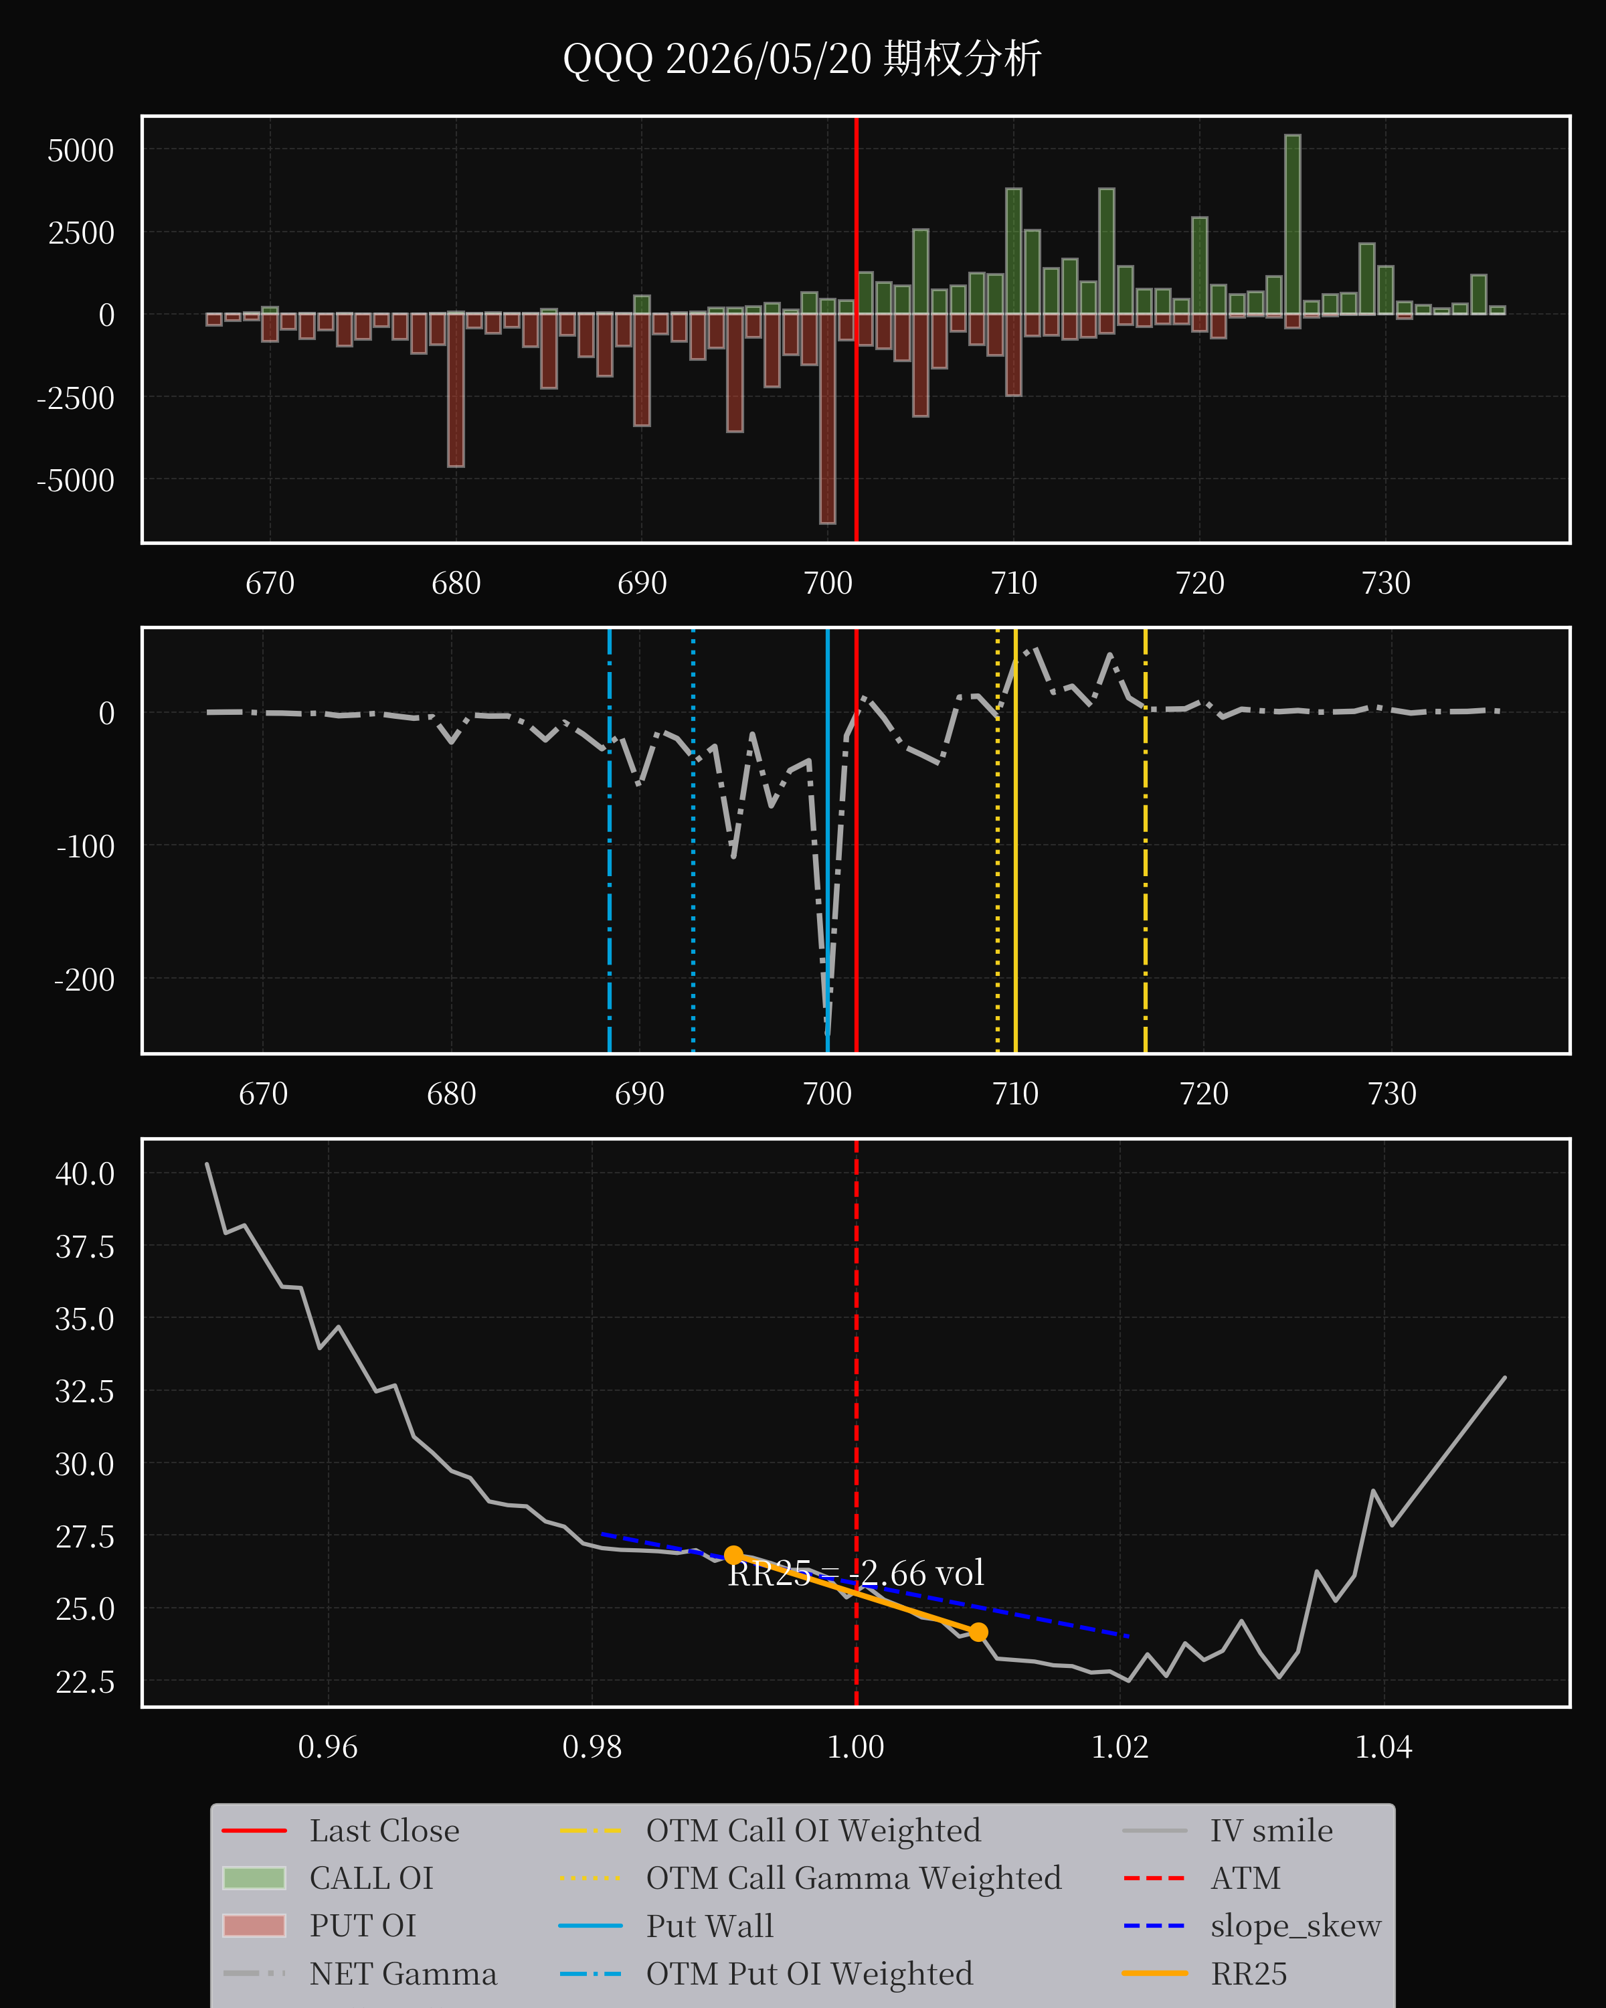
Task: Click the green CALL OI legend swatch
Action: click(x=254, y=1877)
